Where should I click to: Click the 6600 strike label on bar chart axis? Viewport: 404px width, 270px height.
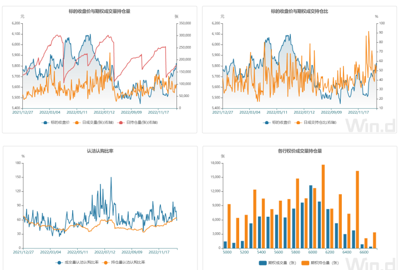[x=364, y=252]
